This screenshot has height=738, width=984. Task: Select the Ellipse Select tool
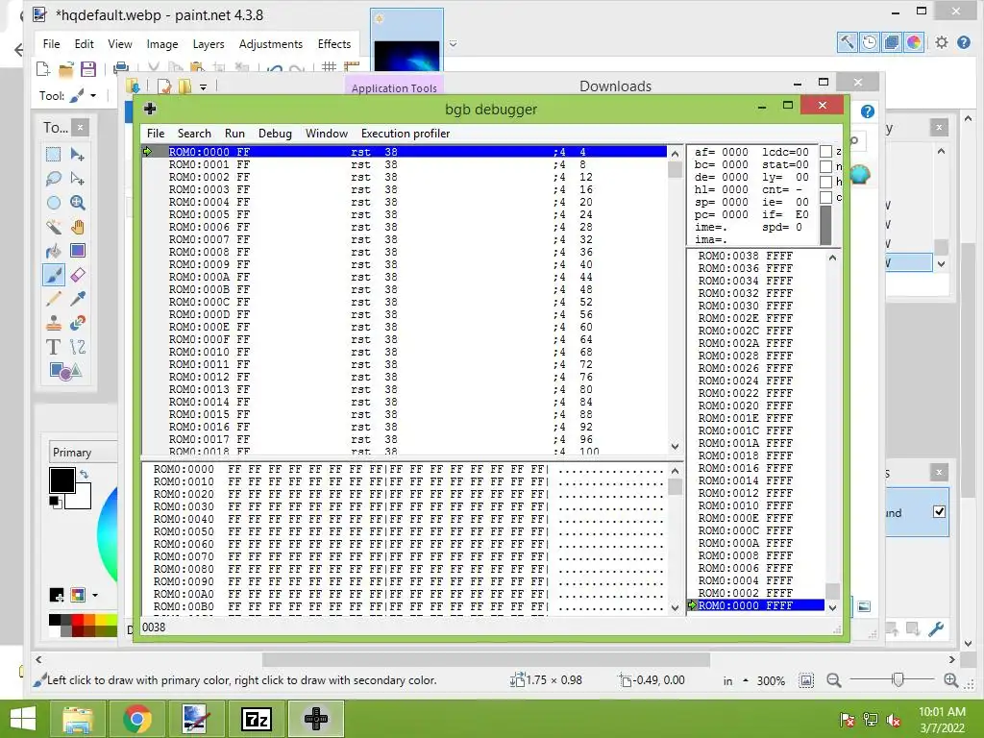54,203
